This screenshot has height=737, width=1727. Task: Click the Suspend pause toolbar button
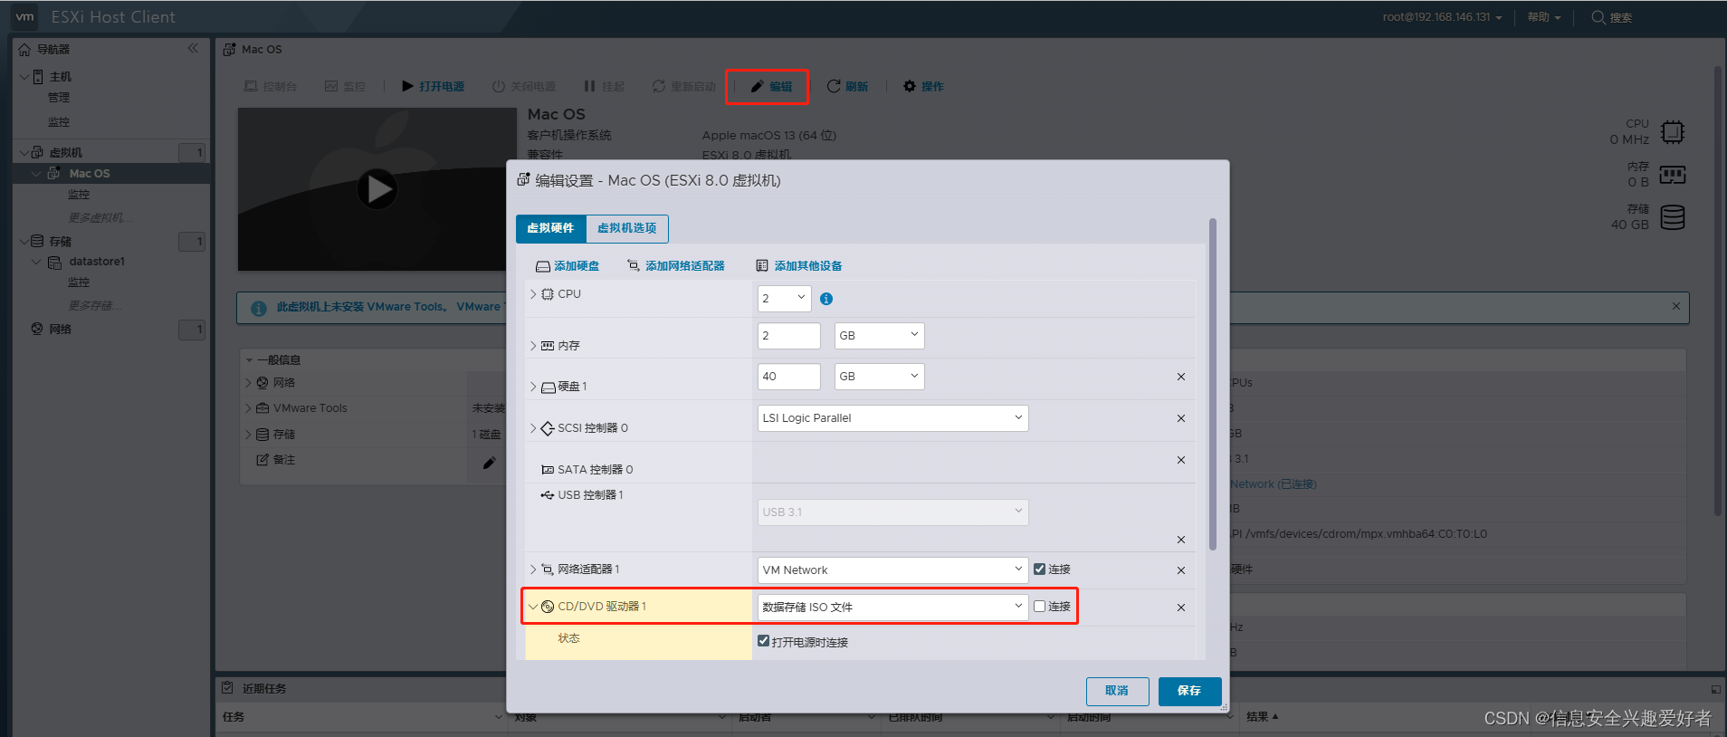(604, 87)
